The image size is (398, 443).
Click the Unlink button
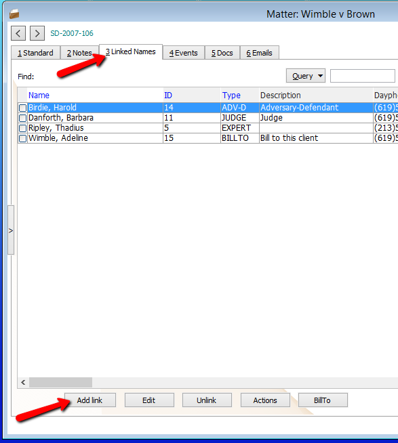point(207,400)
